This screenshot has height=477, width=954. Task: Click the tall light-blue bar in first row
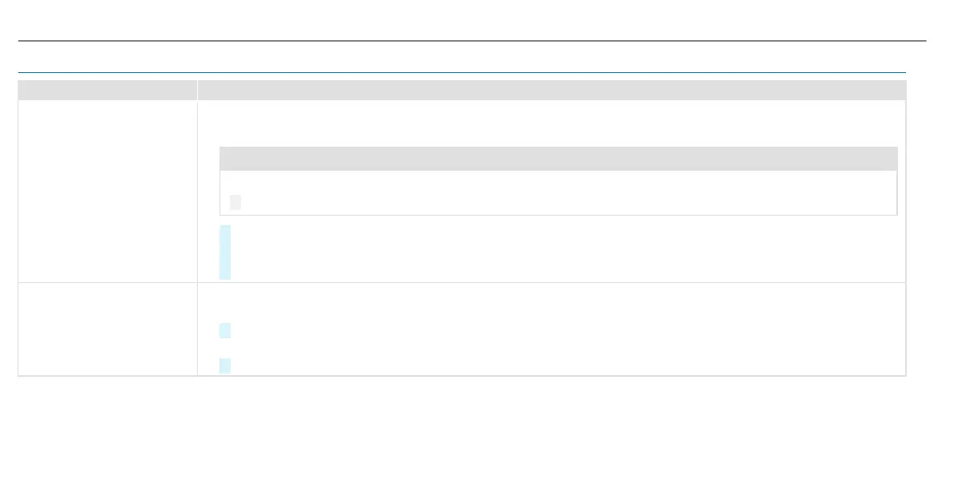pyautogui.click(x=225, y=253)
